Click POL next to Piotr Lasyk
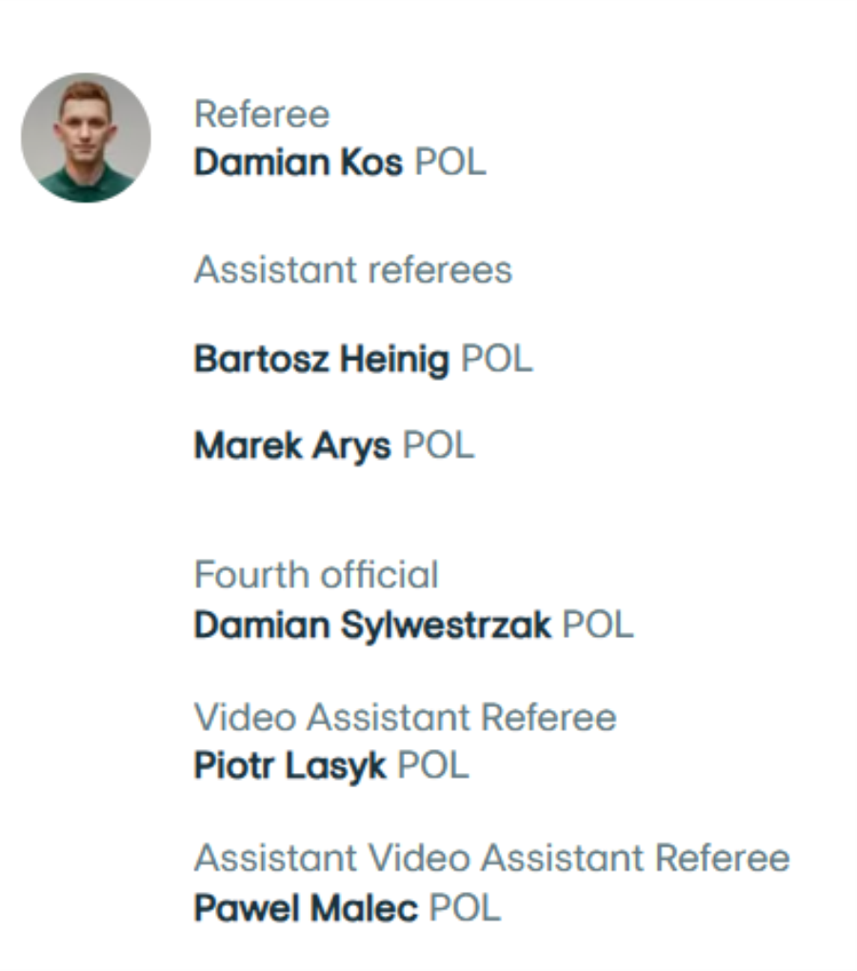857x971 pixels. tap(432, 766)
